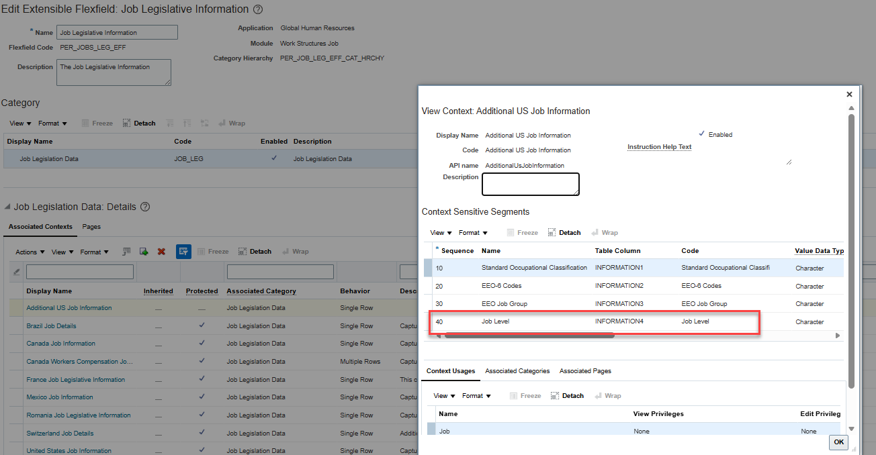The height and width of the screenshot is (455, 876).
Task: Click Wrap in the Context Sensitive Segments toolbar
Action: click(x=605, y=233)
